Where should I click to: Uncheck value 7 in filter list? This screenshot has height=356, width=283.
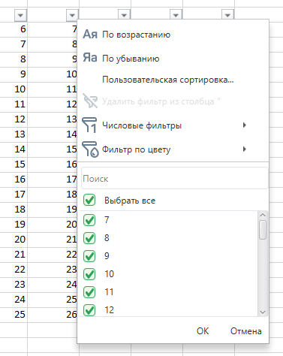tap(89, 220)
